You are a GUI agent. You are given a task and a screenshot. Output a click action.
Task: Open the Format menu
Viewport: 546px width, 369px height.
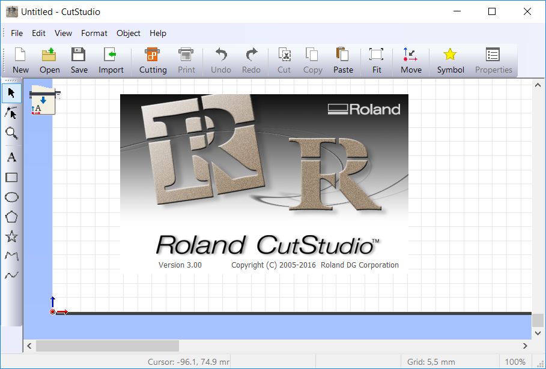coord(94,33)
